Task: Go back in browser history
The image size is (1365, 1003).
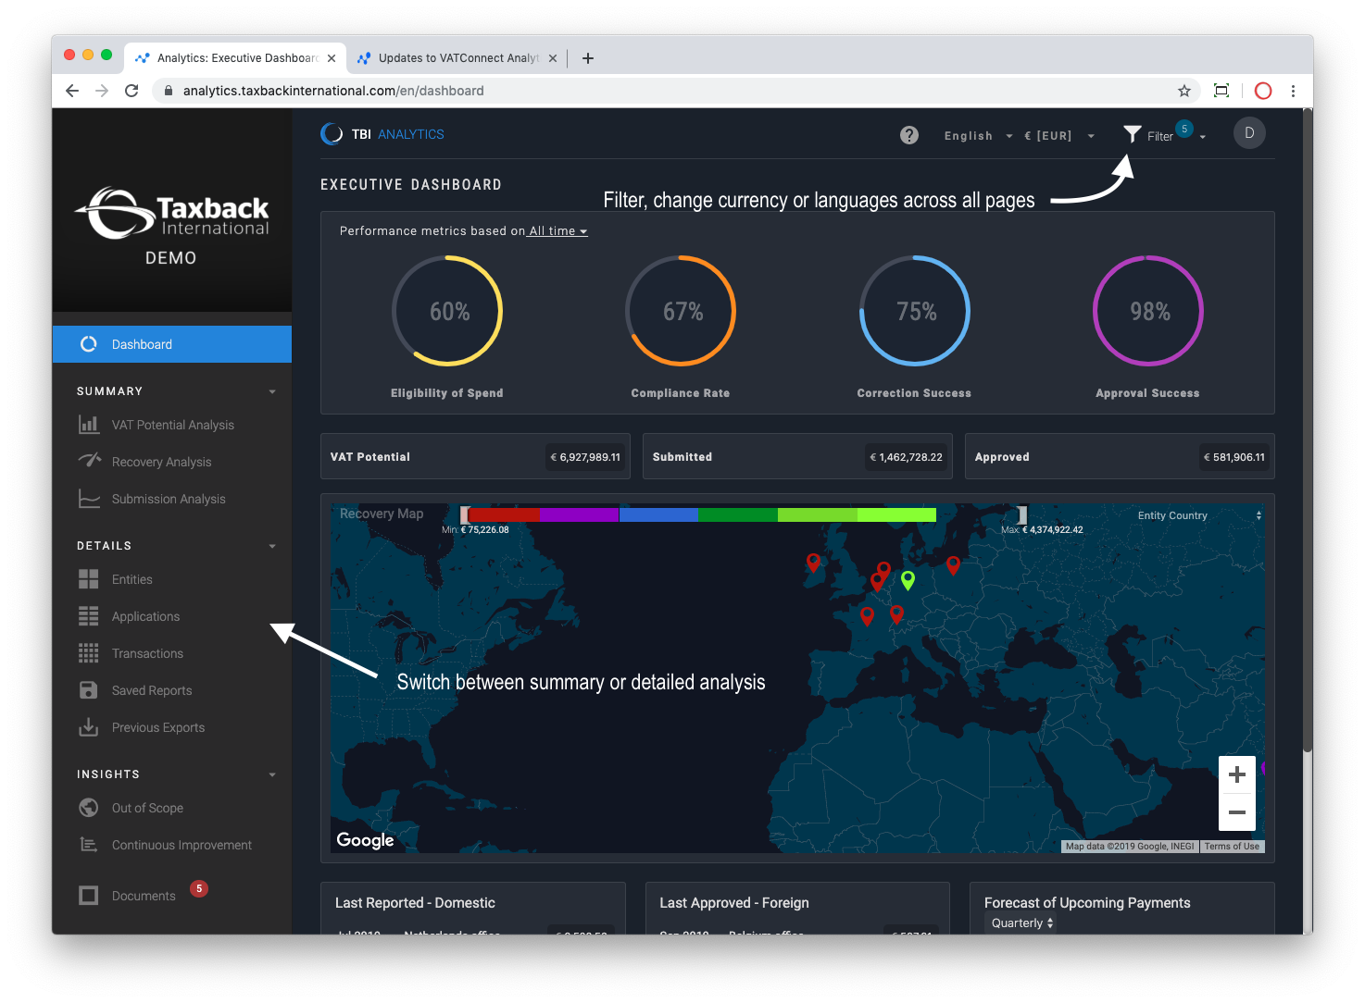Action: tap(72, 91)
